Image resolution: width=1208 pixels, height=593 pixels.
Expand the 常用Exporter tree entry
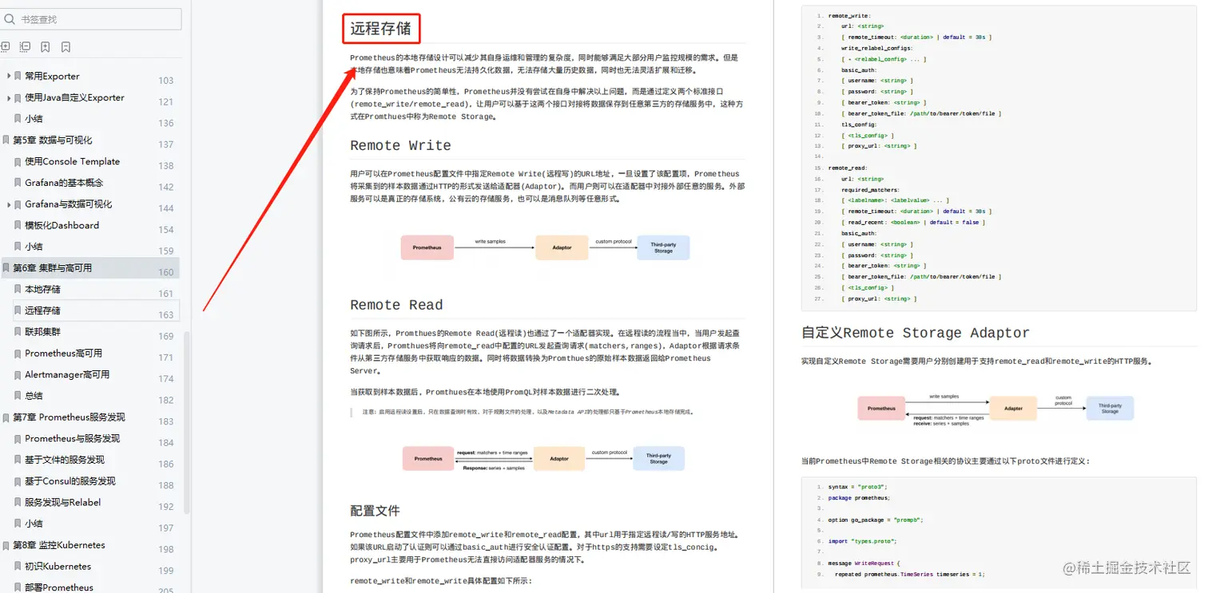tap(9, 76)
